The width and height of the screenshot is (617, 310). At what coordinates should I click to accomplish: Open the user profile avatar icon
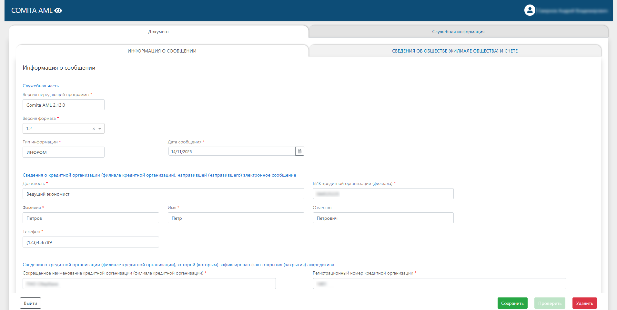point(530,10)
